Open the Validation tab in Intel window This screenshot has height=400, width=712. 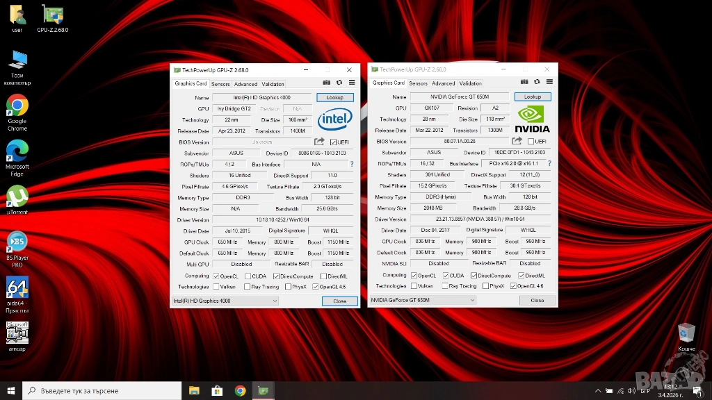point(273,84)
